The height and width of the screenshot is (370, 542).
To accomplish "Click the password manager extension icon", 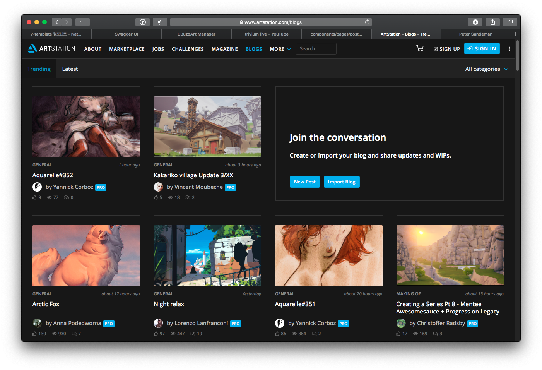I will pyautogui.click(x=142, y=22).
